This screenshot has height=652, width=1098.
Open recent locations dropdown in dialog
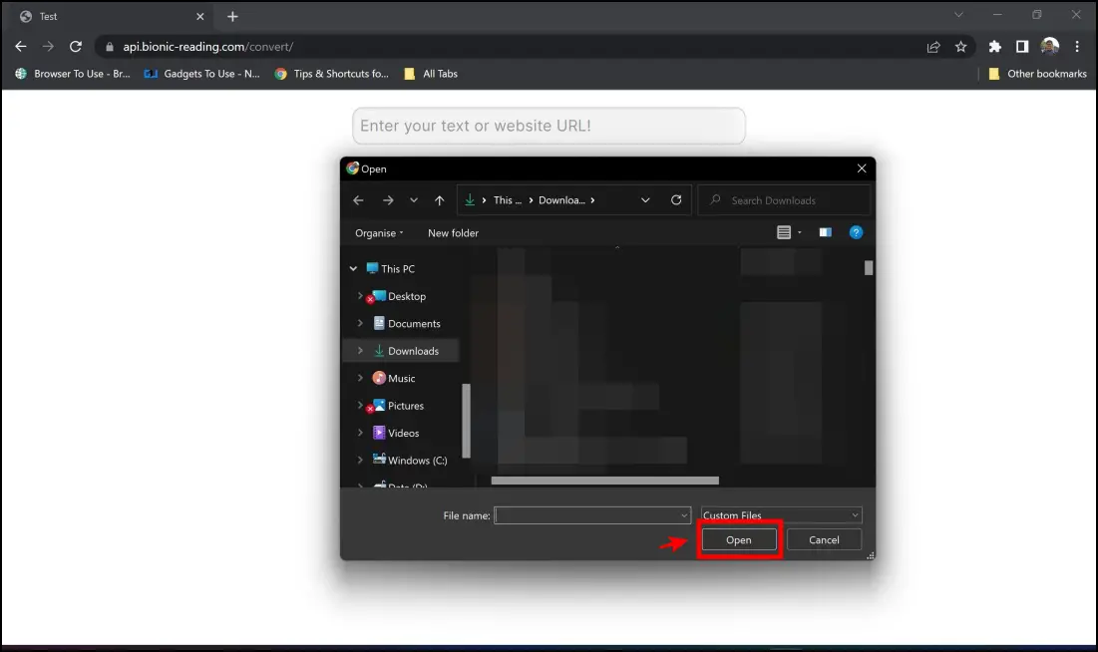pos(414,200)
